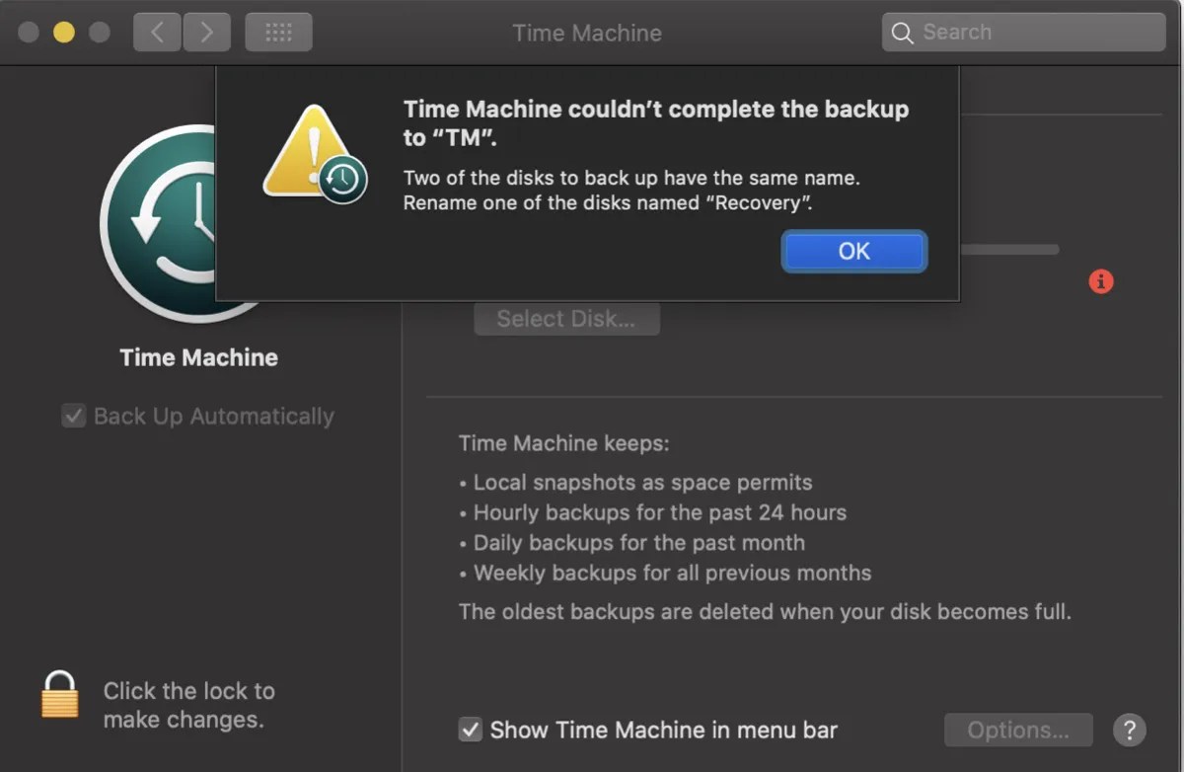Open the Options dialog
The image size is (1184, 772).
tap(1018, 730)
